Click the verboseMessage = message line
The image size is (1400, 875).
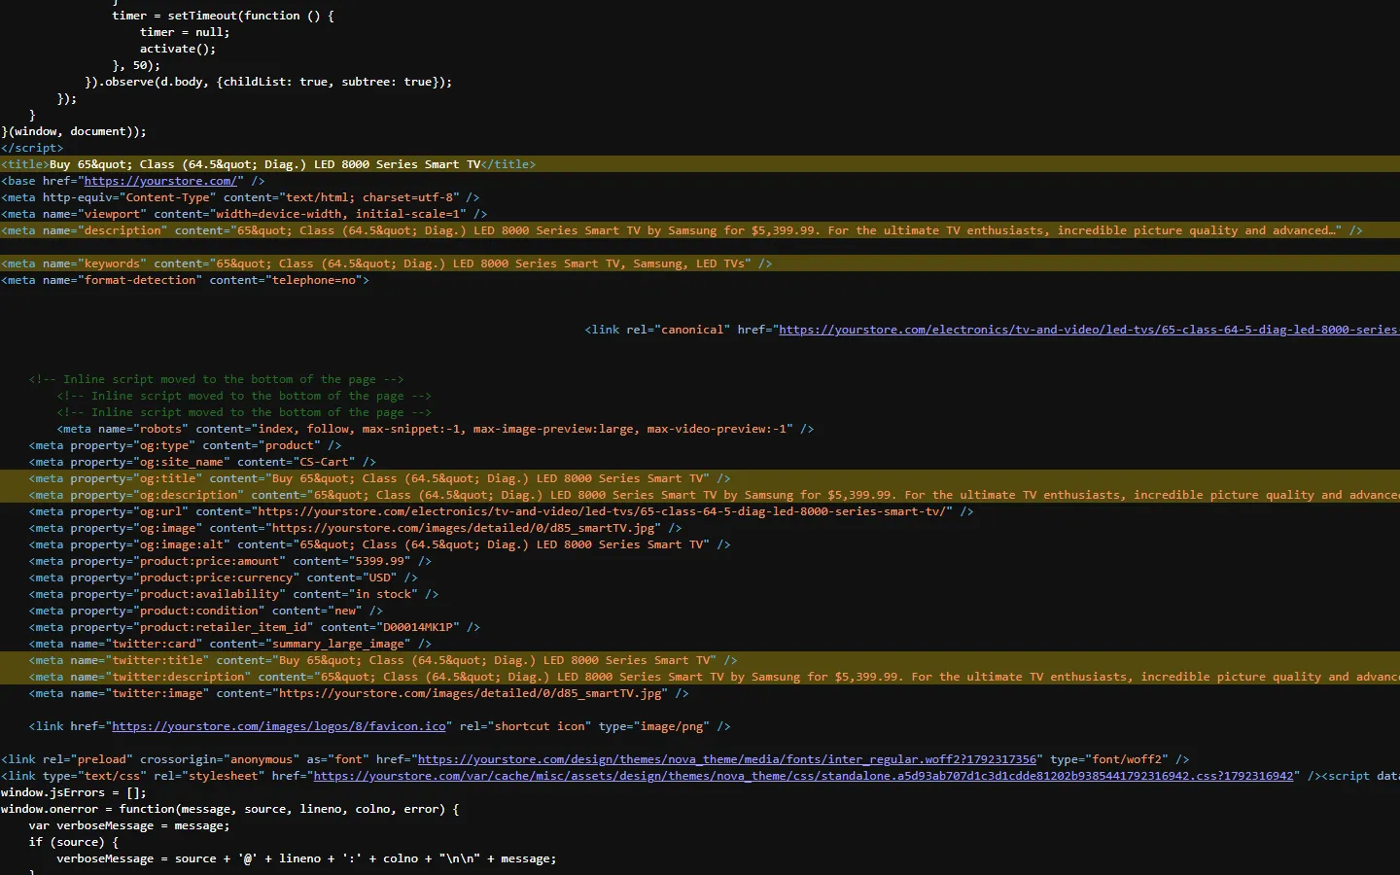(x=129, y=825)
